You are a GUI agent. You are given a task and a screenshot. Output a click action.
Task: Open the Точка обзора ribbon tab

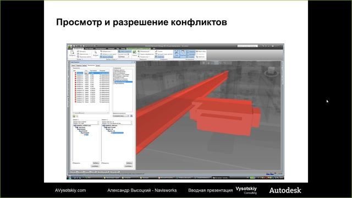pyautogui.click(x=89, y=48)
